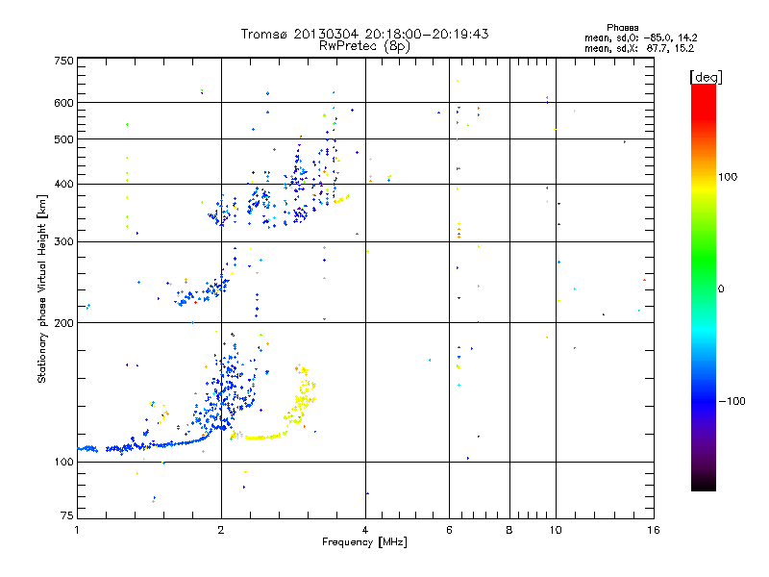Click the x-axis tick label '4'
Screen dimensions: 769x577
[365, 530]
